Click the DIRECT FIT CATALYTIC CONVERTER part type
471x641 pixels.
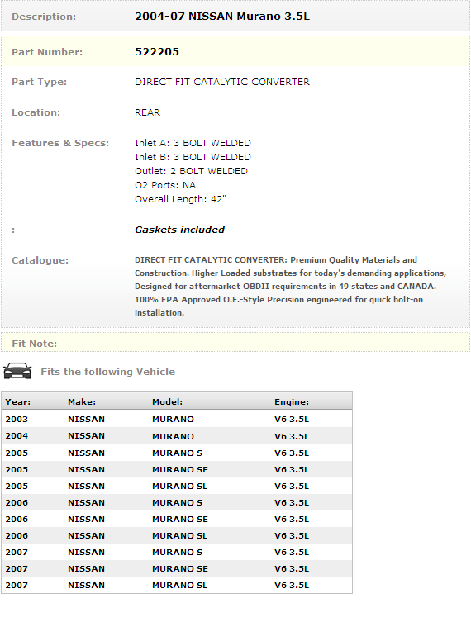click(222, 82)
